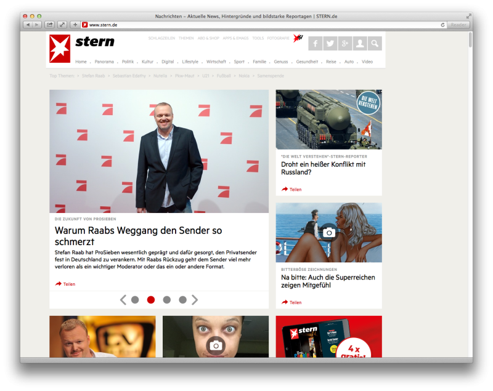The width and height of the screenshot is (493, 391).
Task: Open the Genuss section
Action: (x=281, y=62)
